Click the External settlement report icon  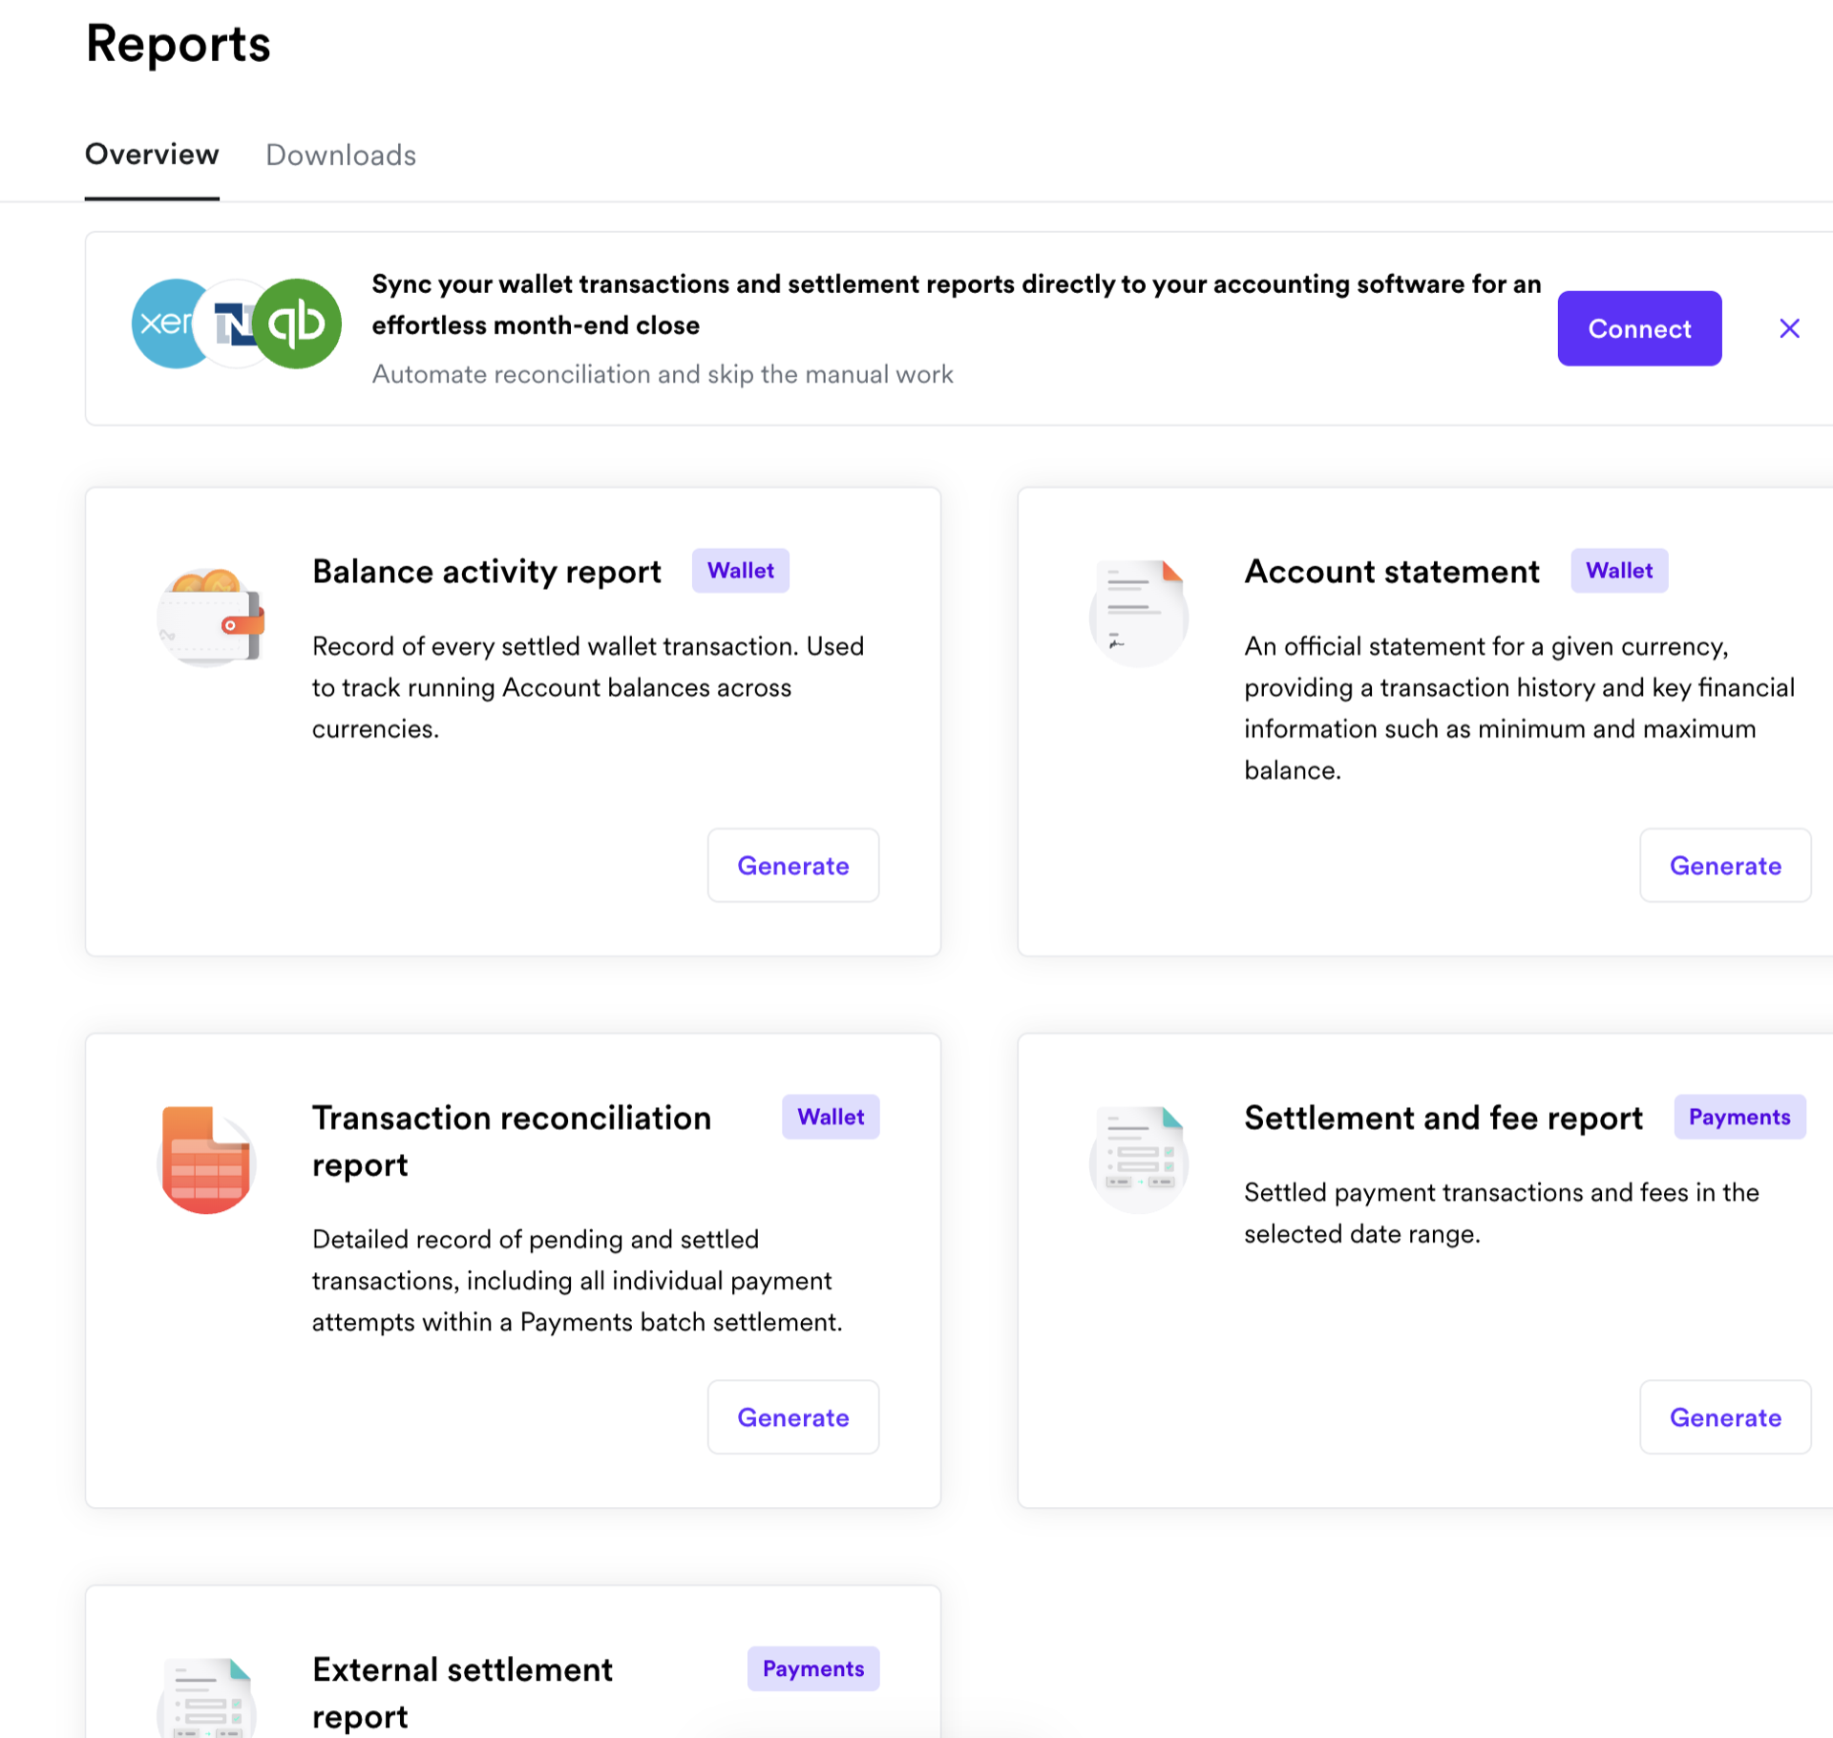pyautogui.click(x=206, y=1699)
